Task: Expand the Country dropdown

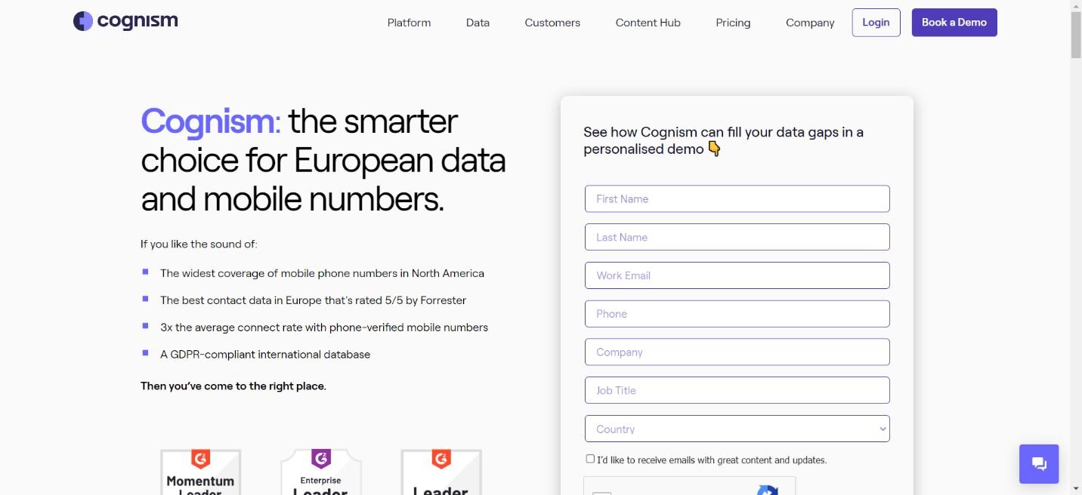Action: (x=737, y=429)
